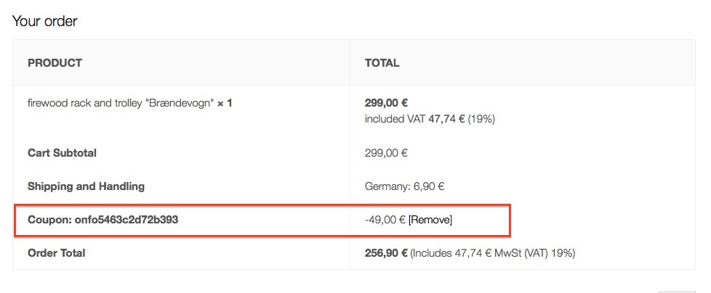
Task: Click the "Your order" heading
Action: coord(44,21)
